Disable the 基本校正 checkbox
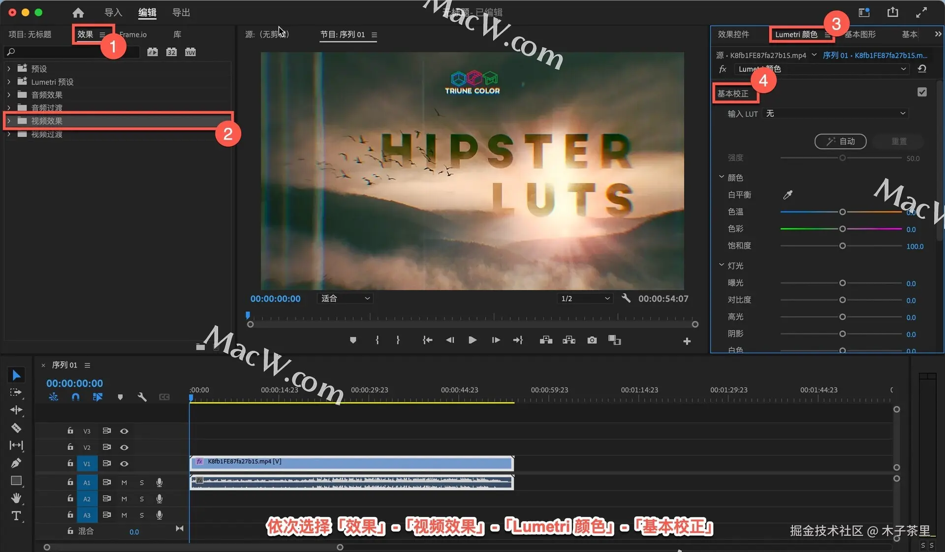 (x=922, y=92)
